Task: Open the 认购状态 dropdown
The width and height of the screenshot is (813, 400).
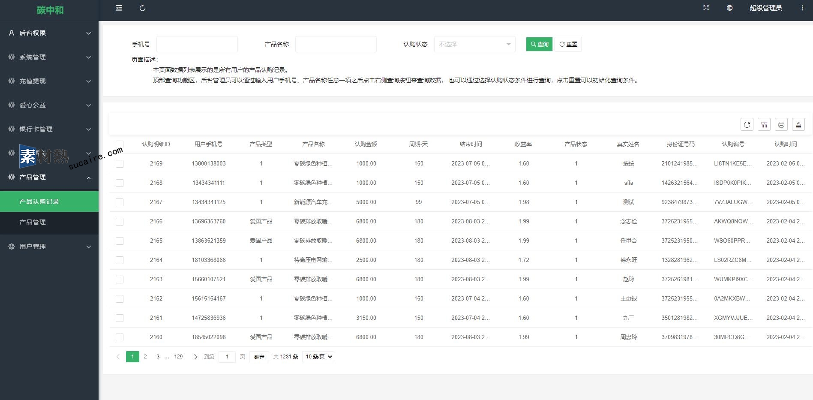Action: (474, 44)
